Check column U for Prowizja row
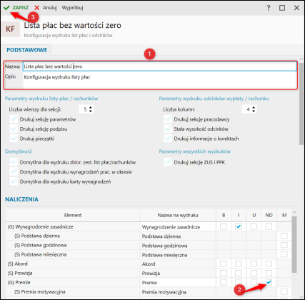The width and height of the screenshot is (305, 300). click(x=254, y=273)
